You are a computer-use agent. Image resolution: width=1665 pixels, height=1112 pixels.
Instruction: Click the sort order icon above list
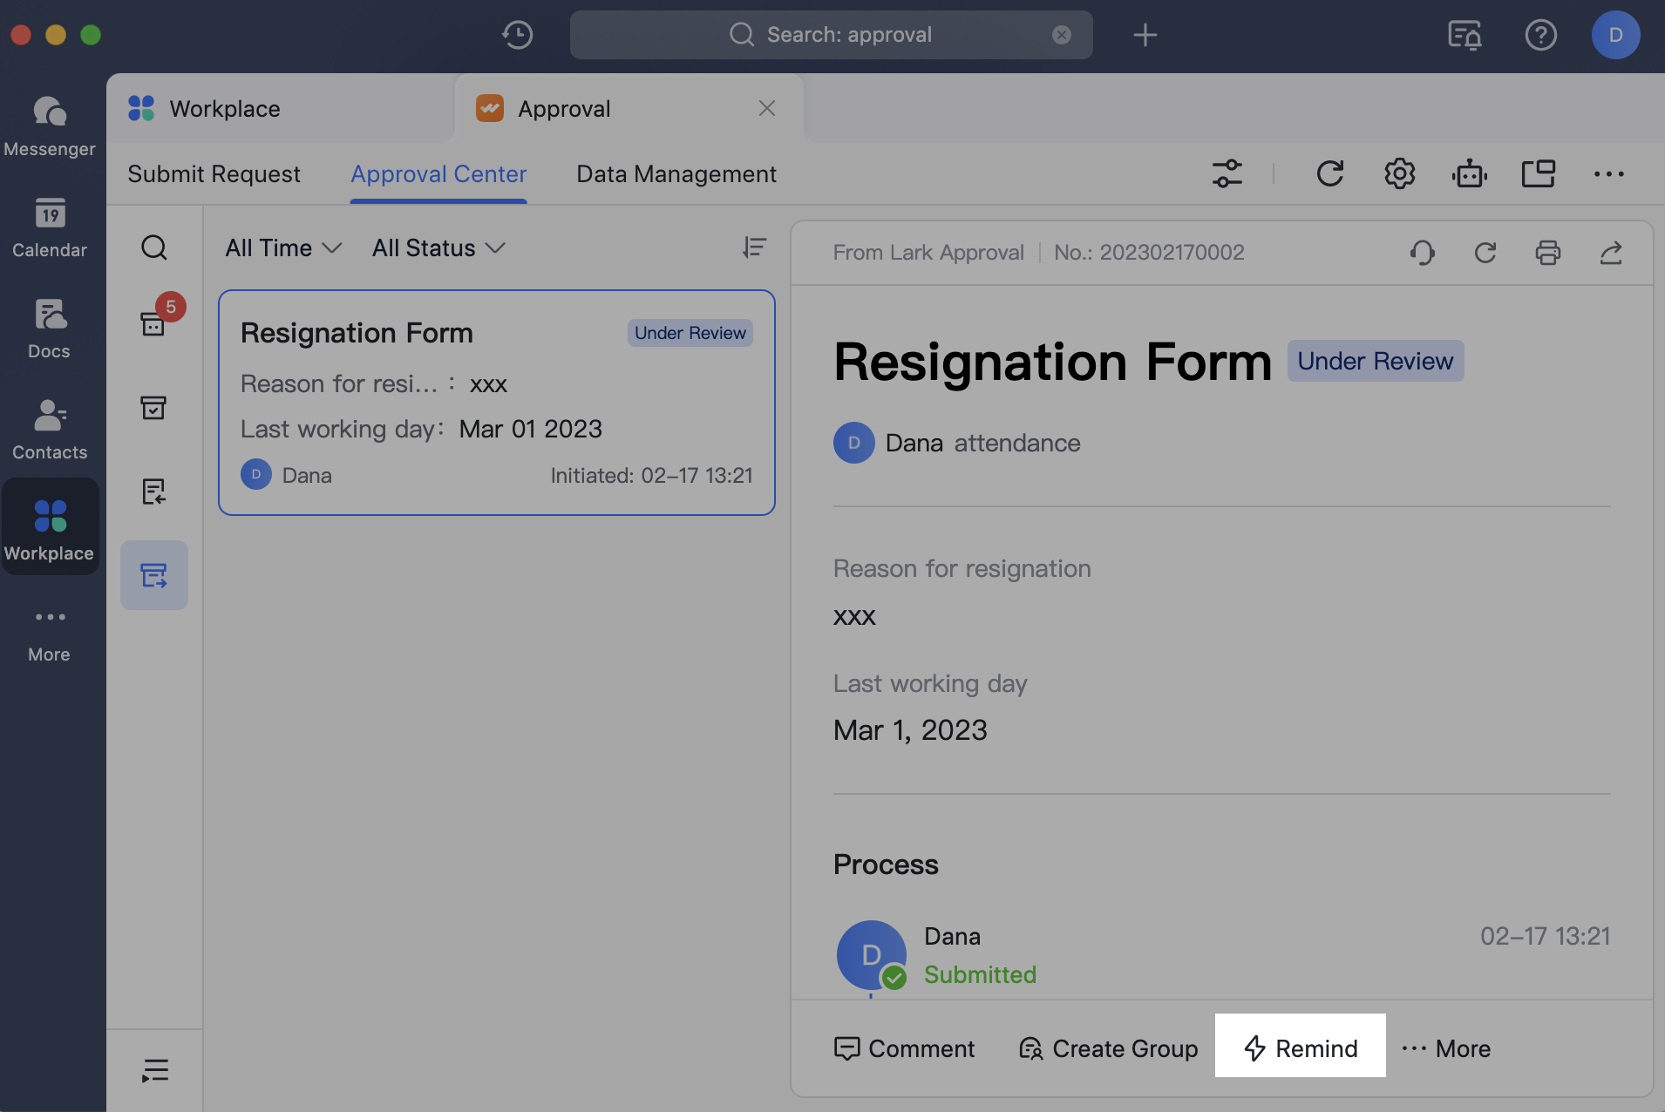(x=754, y=247)
